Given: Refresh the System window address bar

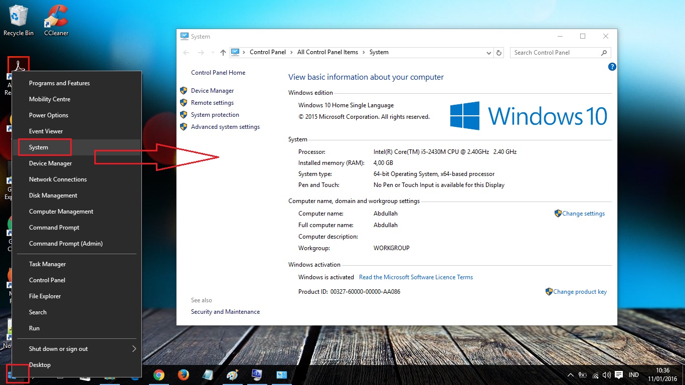Looking at the screenshot, I should point(499,53).
